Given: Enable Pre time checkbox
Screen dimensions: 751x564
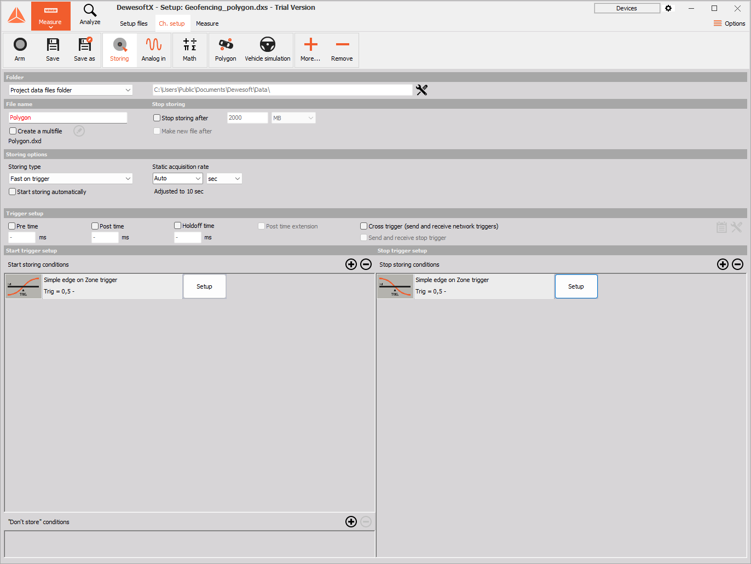Looking at the screenshot, I should [11, 226].
